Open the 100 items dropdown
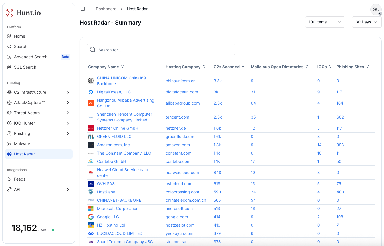The image size is (384, 246). click(x=325, y=22)
